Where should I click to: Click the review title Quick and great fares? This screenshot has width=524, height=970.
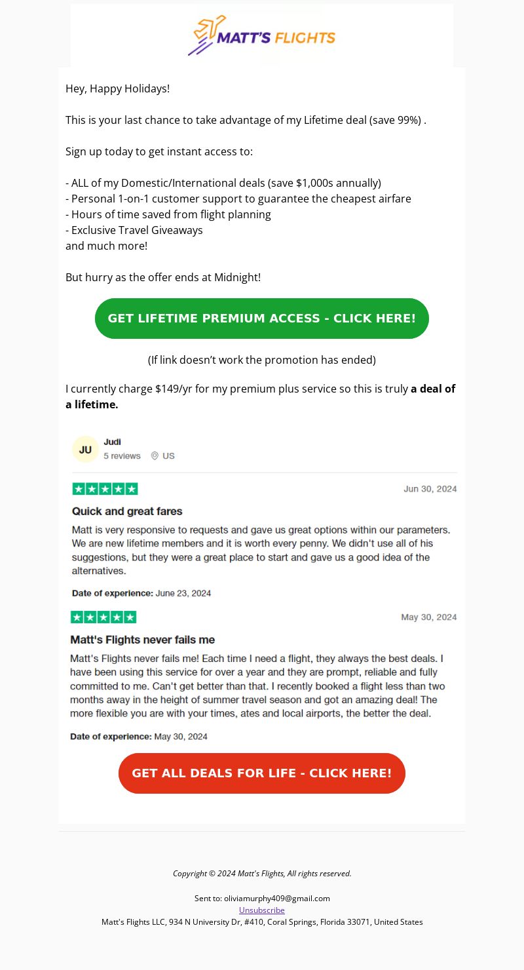pos(127,511)
